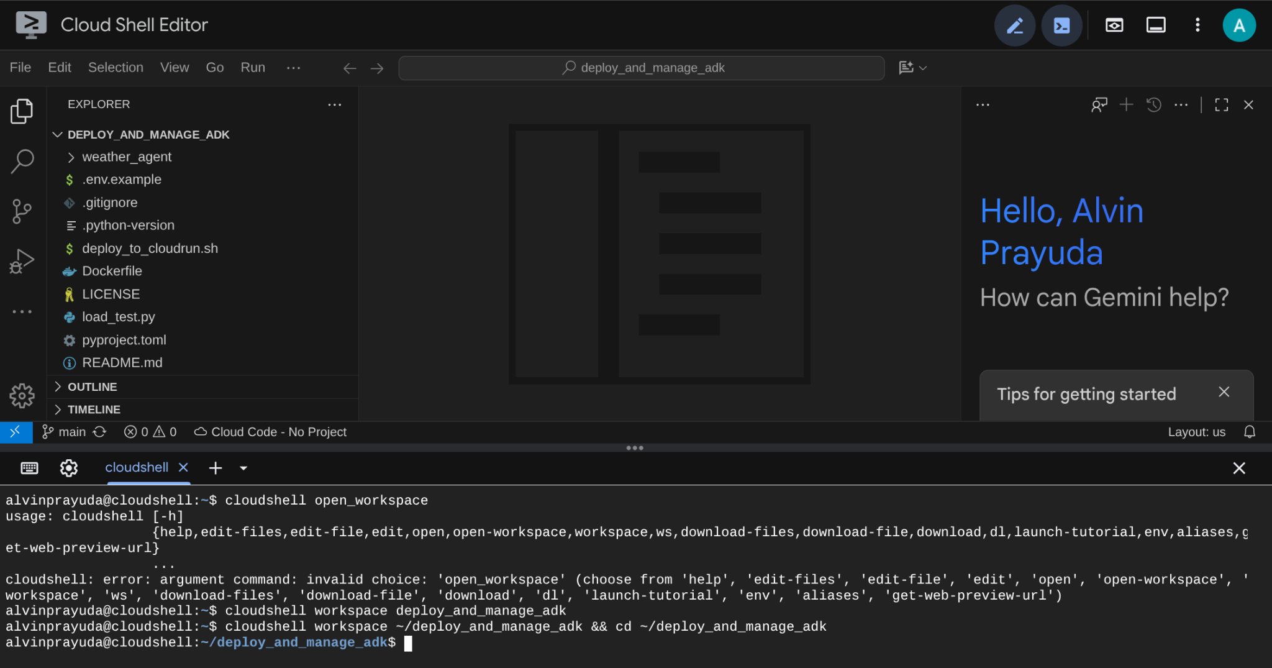Click the web preview icon in header
Image resolution: width=1272 pixels, height=668 pixels.
click(1114, 25)
